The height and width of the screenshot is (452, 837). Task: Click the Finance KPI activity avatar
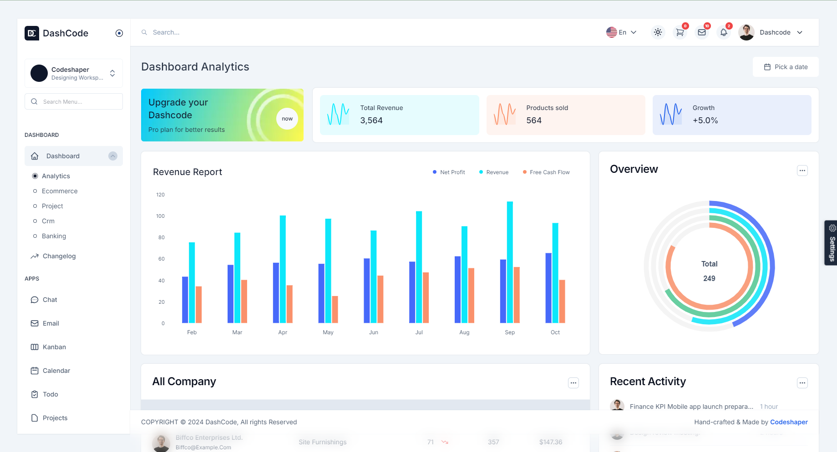pos(617,405)
